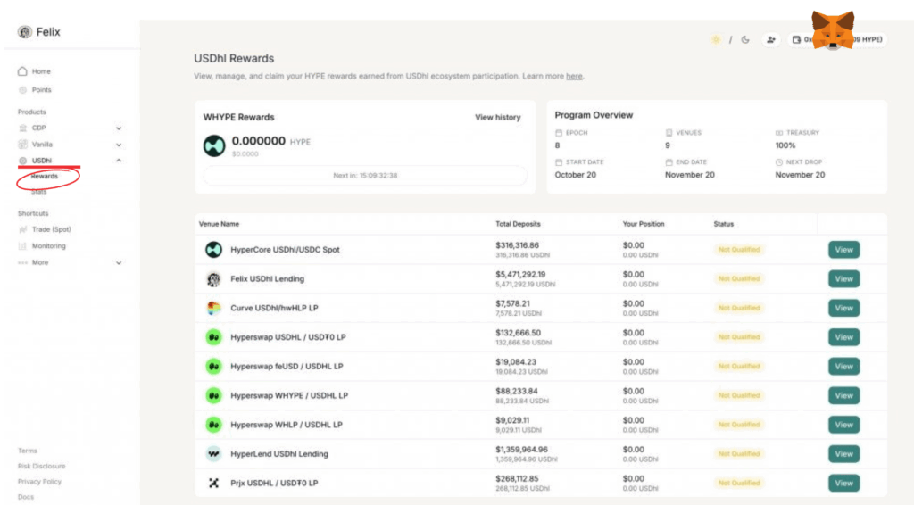Viewport: 914px width, 505px height.
Task: Click the Felix USDhl Lending venue icon
Action: [213, 279]
